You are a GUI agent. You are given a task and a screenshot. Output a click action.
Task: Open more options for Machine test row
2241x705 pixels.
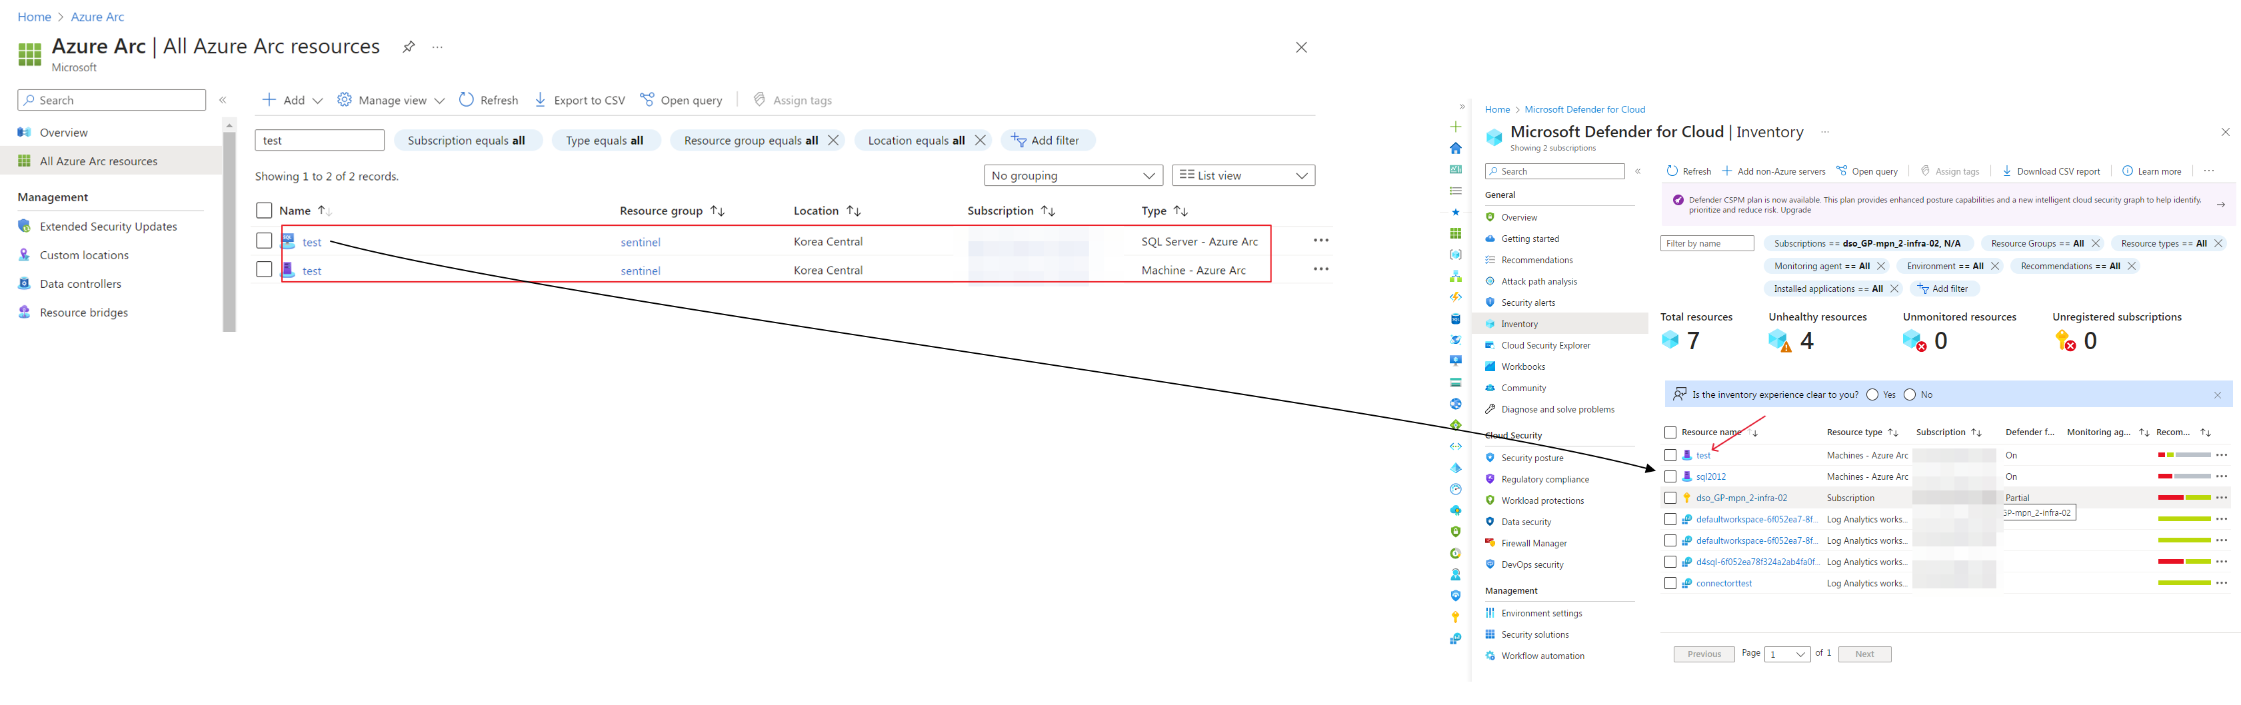click(x=1320, y=269)
